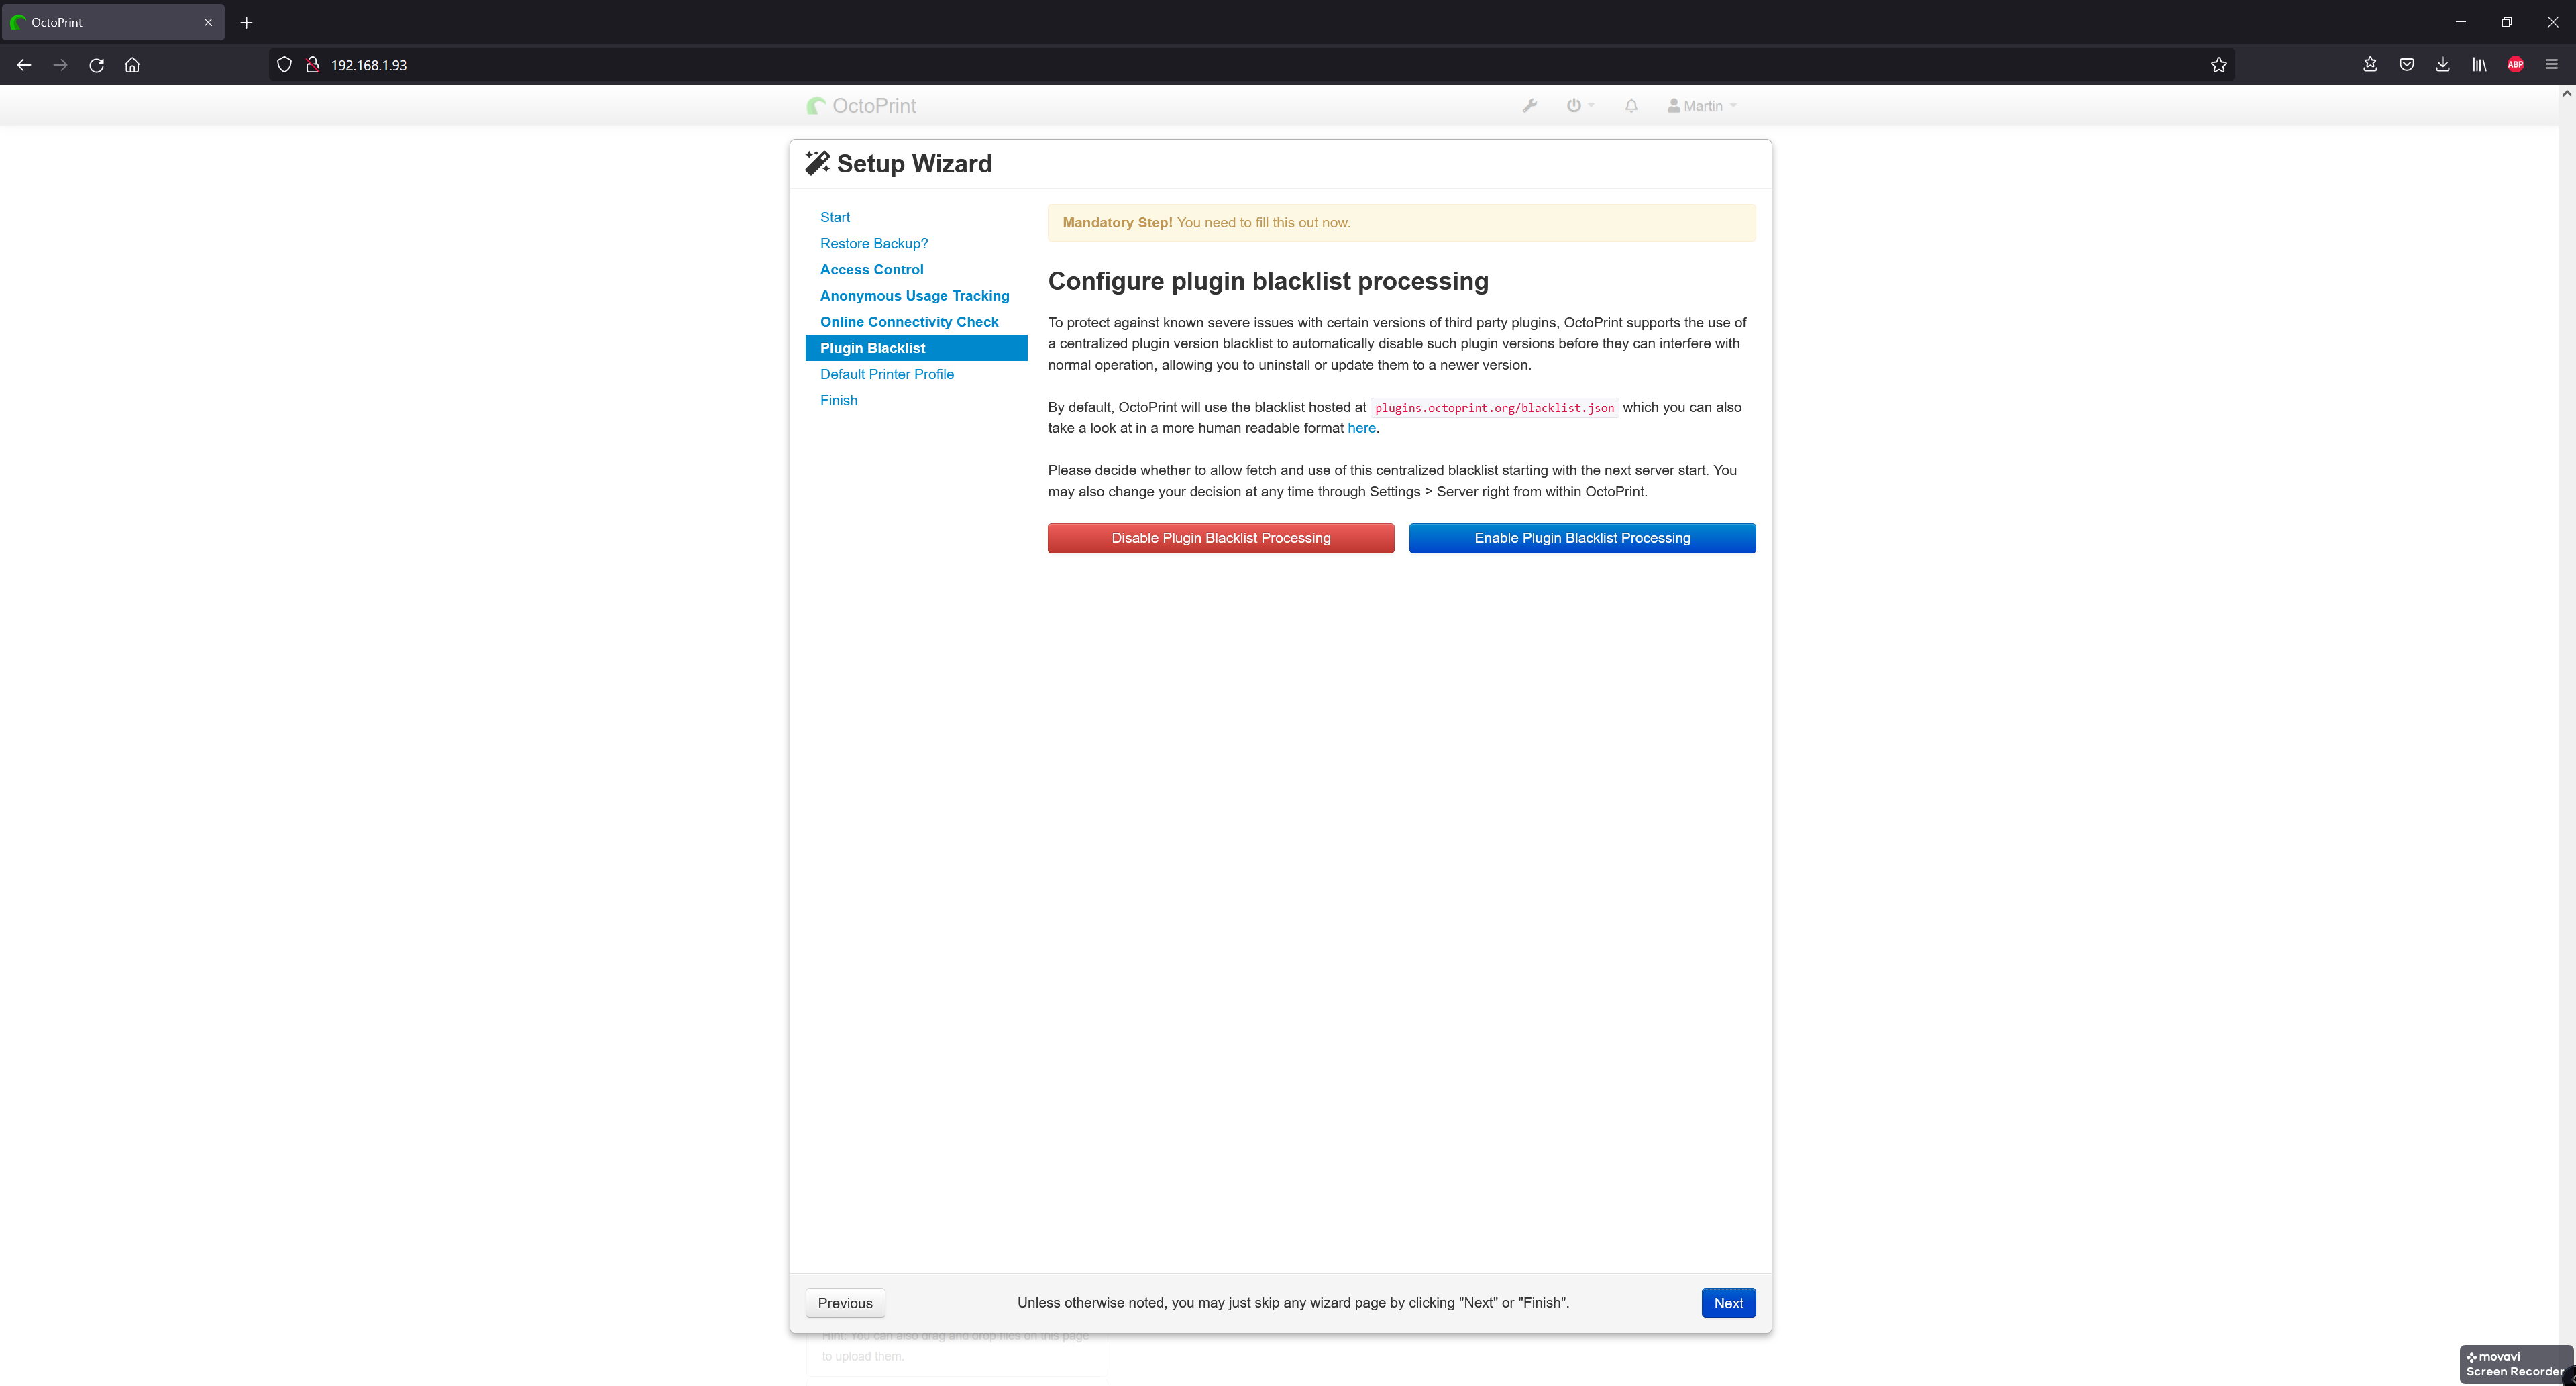The width and height of the screenshot is (2576, 1386).
Task: Click the tracking protection shield icon
Action: point(284,65)
